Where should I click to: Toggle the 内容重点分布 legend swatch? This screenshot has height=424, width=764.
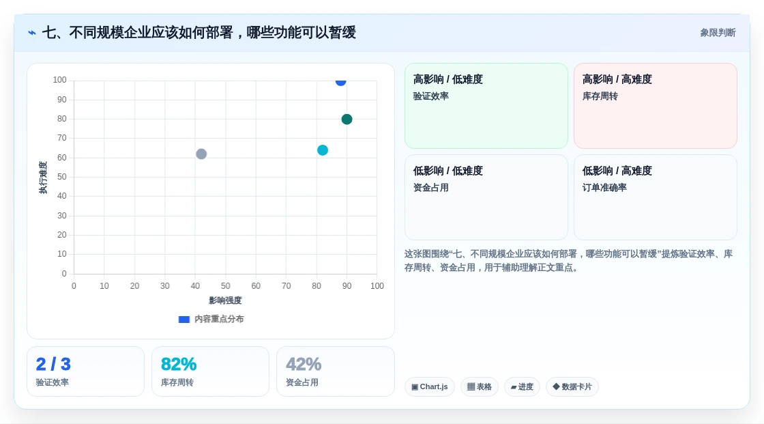pos(183,320)
